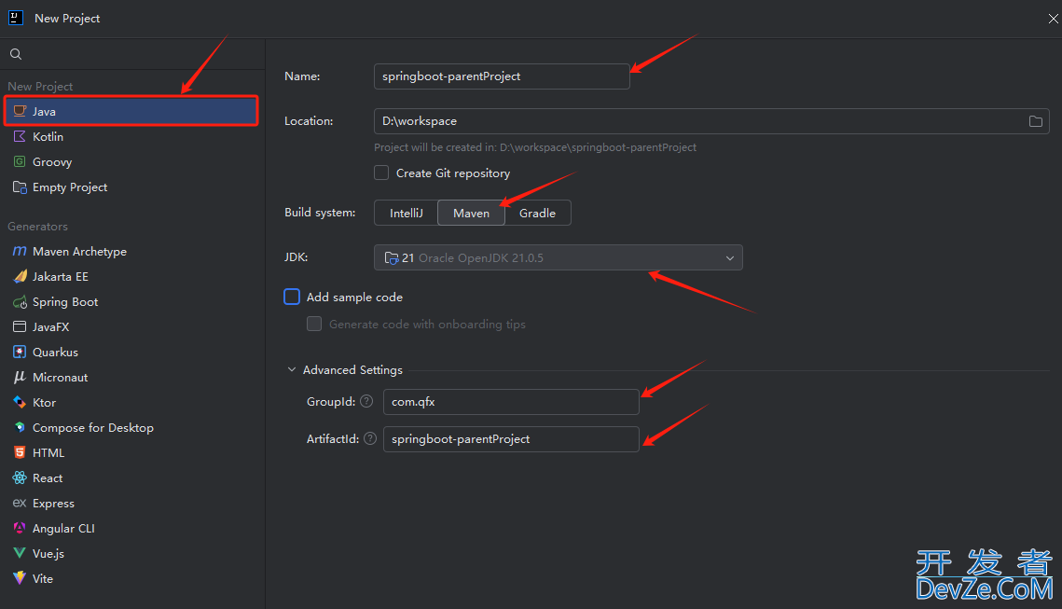Click the Jakarta EE icon
The image size is (1062, 609).
tap(20, 276)
